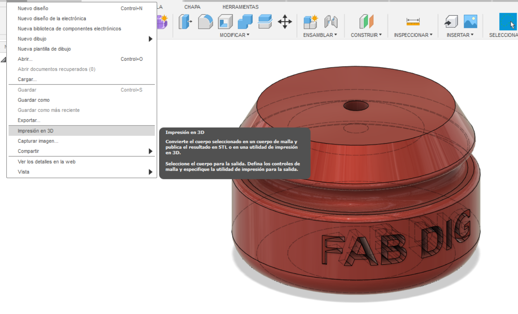
Task: Expand the Vista submenu arrow
Action: [151, 172]
